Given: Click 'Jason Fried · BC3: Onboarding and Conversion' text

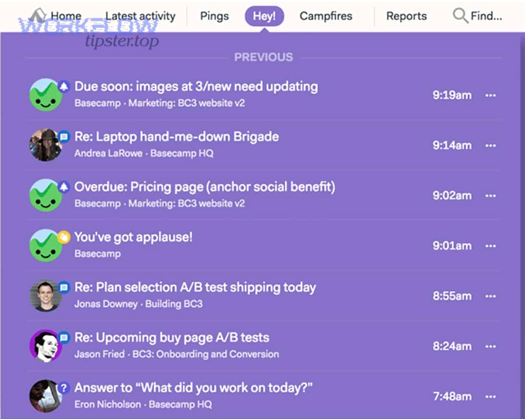Looking at the screenshot, I should click(x=177, y=354).
